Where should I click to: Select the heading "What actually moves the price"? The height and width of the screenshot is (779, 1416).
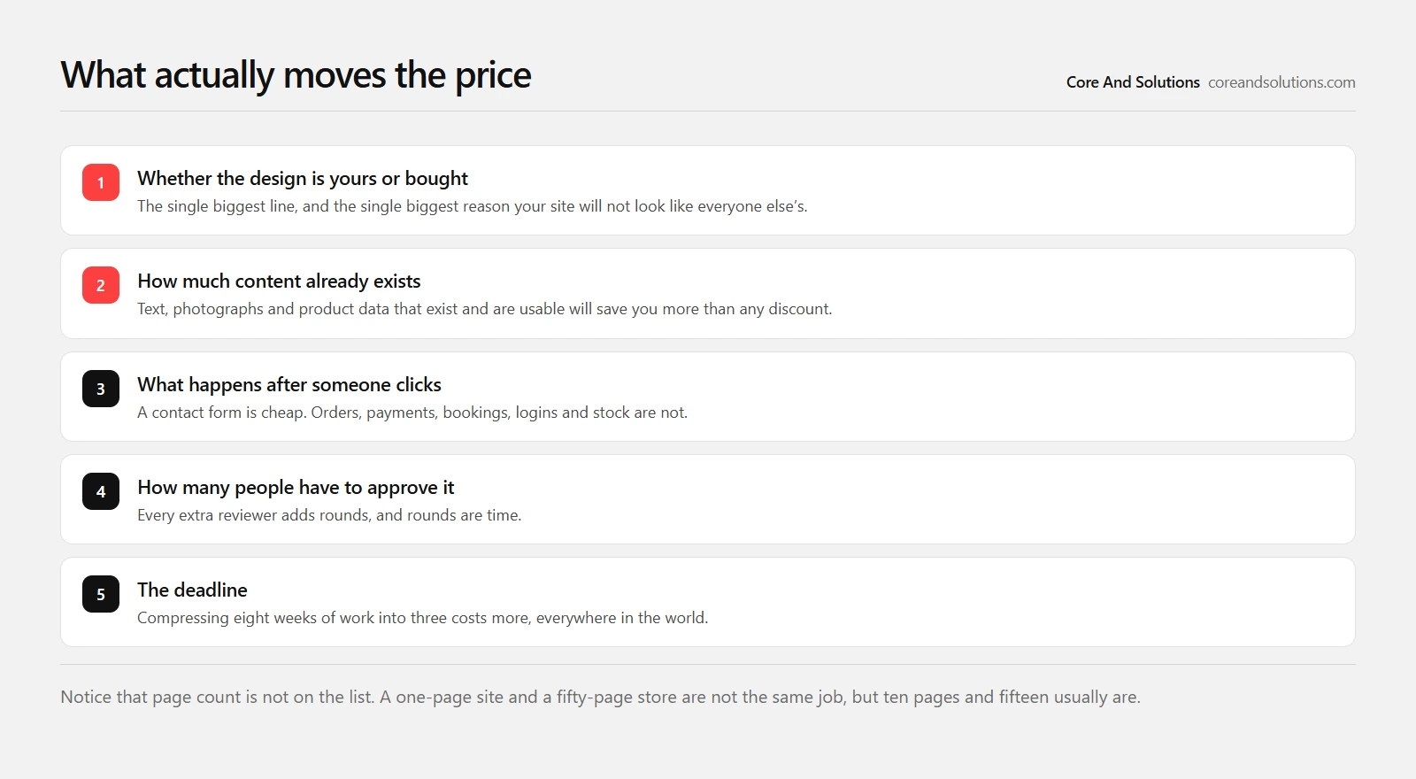point(296,75)
